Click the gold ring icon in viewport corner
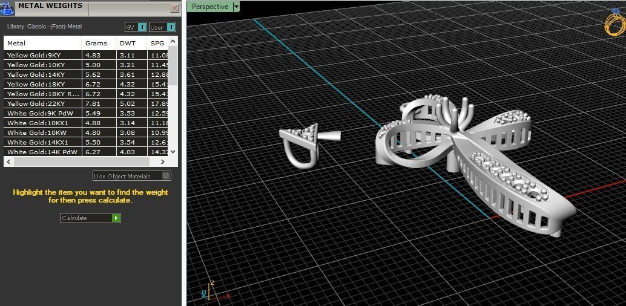The height and width of the screenshot is (306, 626). coord(615,23)
